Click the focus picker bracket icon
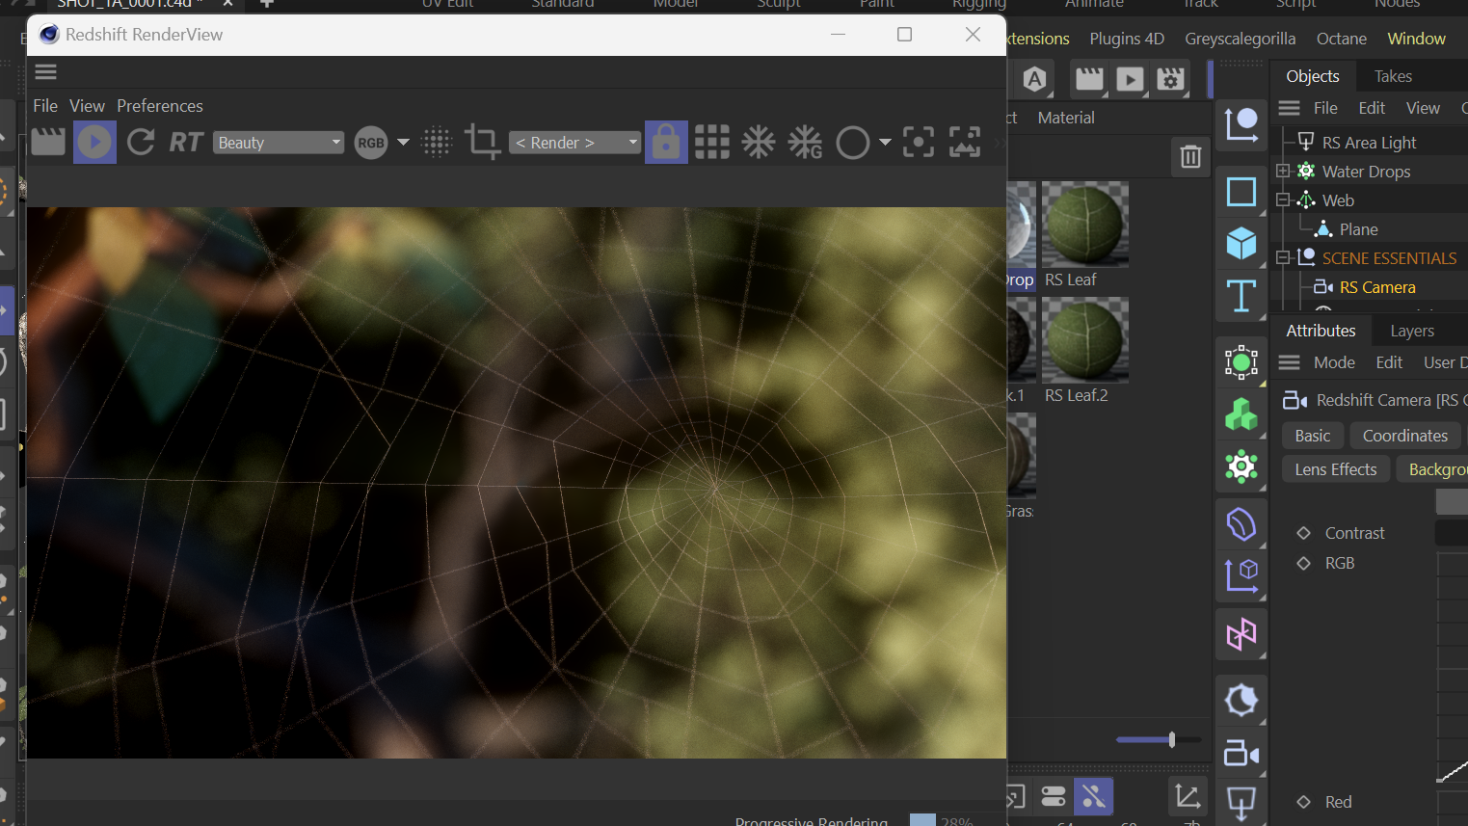 pyautogui.click(x=919, y=143)
